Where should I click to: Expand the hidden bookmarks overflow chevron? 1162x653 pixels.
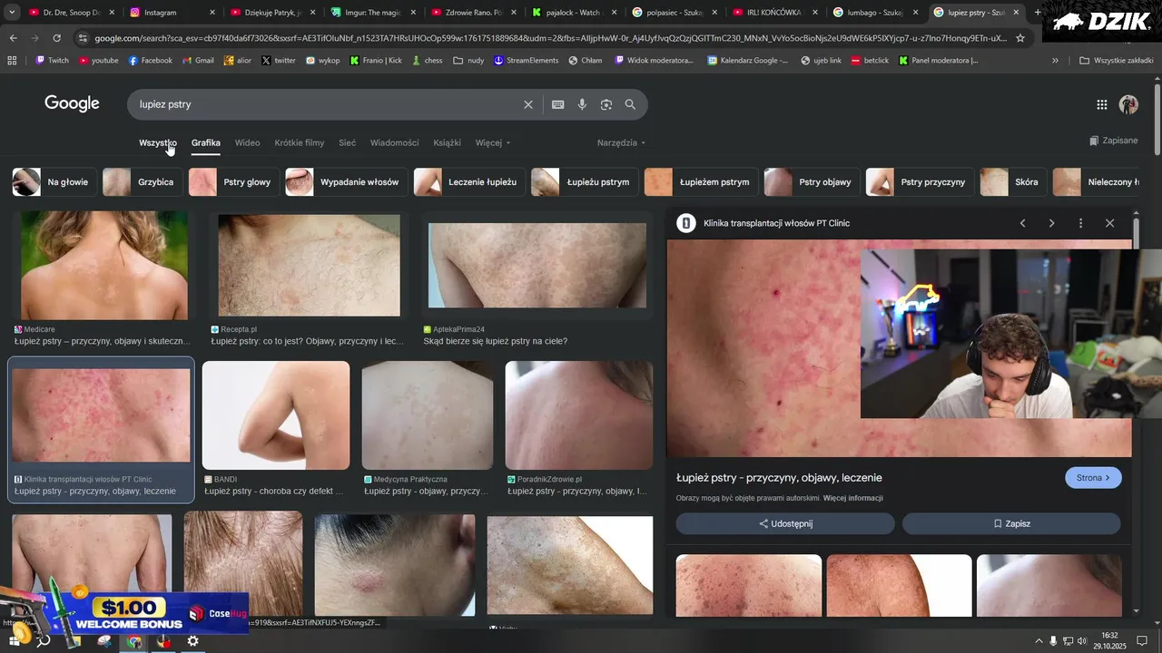point(1055,60)
